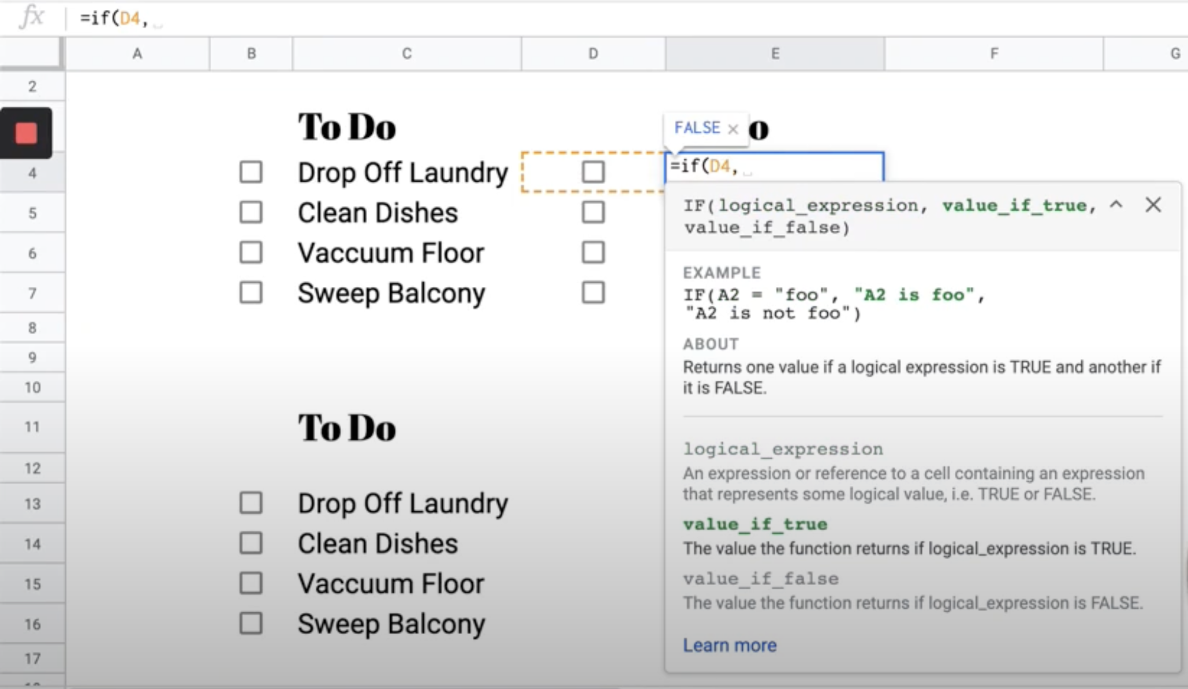
Task: Click the fx formula icon
Action: point(31,17)
